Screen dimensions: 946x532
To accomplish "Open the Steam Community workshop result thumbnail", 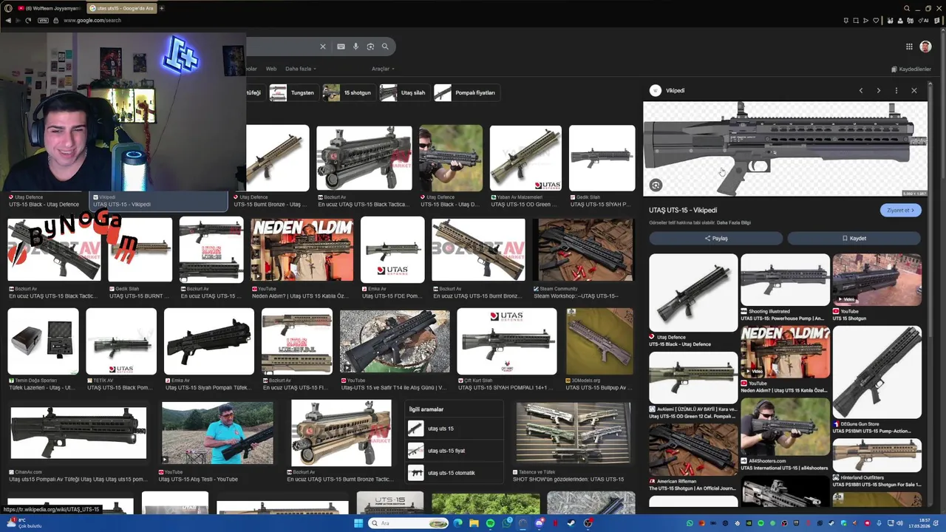I will click(x=585, y=250).
